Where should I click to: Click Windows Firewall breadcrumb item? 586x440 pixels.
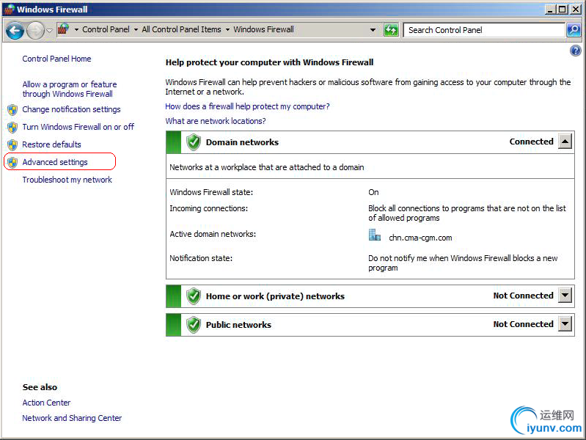pos(263,29)
